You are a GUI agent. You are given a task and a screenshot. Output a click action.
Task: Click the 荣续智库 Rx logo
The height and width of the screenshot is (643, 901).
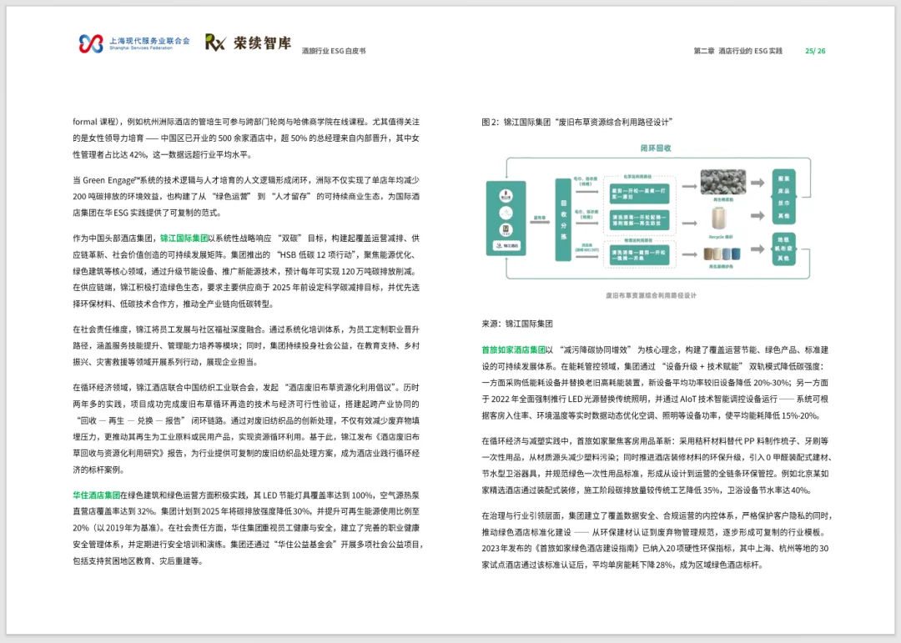pyautogui.click(x=249, y=43)
